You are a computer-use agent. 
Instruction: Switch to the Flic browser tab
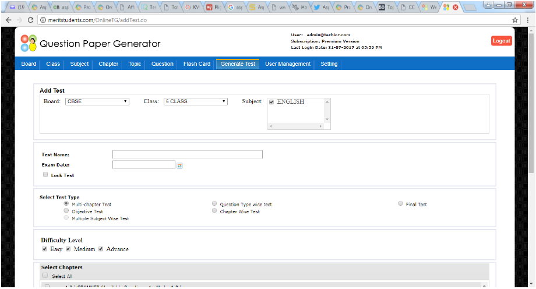[x=214, y=7]
